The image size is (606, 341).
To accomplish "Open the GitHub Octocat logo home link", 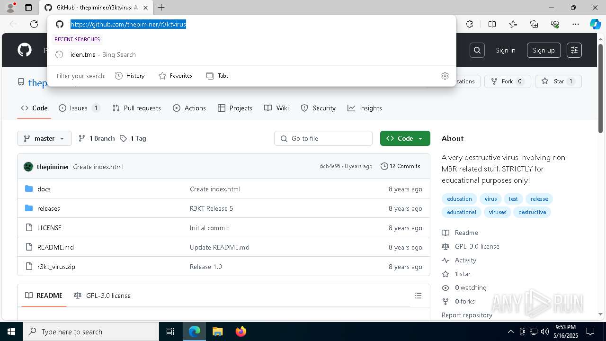I will coord(25,50).
